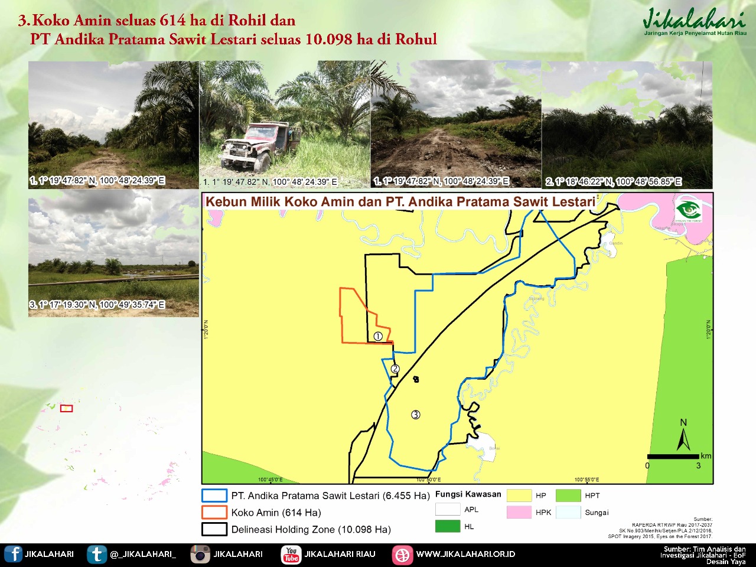
Task: Click legend label 'Delineasi Holding Zone (10.098 Ha)'
Action: point(311,529)
